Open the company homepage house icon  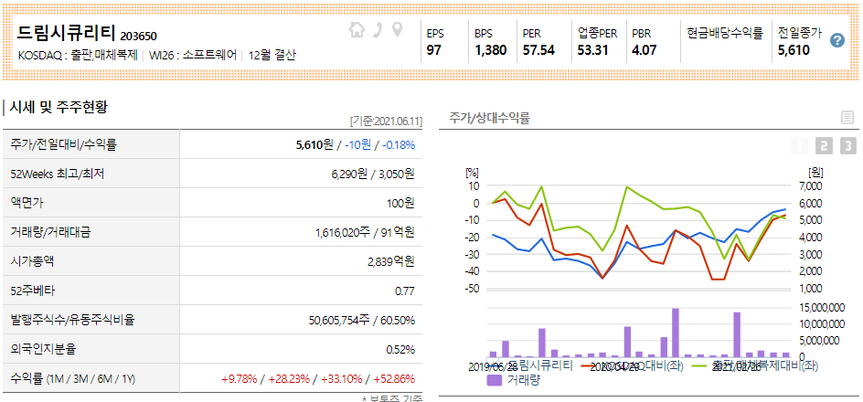click(x=357, y=30)
